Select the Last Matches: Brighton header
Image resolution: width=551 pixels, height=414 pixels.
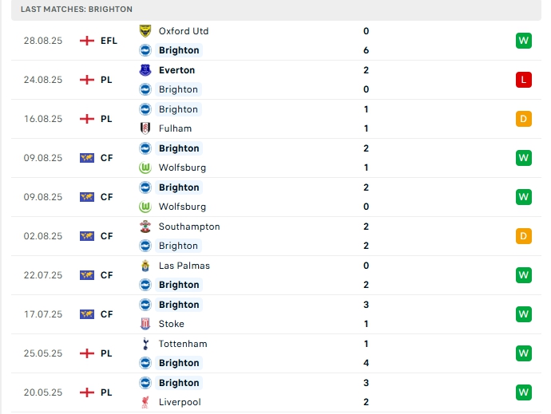click(77, 9)
